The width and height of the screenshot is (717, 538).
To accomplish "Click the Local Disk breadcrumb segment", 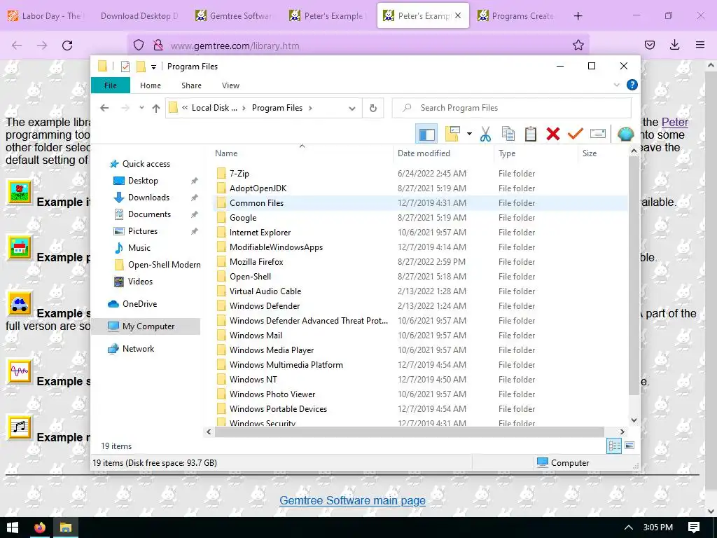I will [214, 108].
